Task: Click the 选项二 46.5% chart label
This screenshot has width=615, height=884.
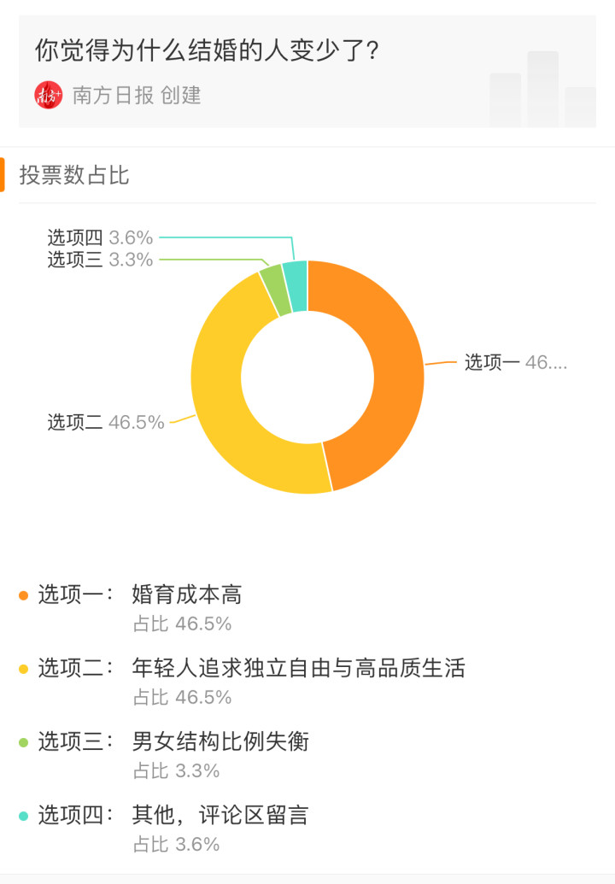Action: 105,422
